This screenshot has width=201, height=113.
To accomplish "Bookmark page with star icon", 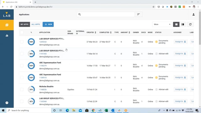I will (154, 7).
